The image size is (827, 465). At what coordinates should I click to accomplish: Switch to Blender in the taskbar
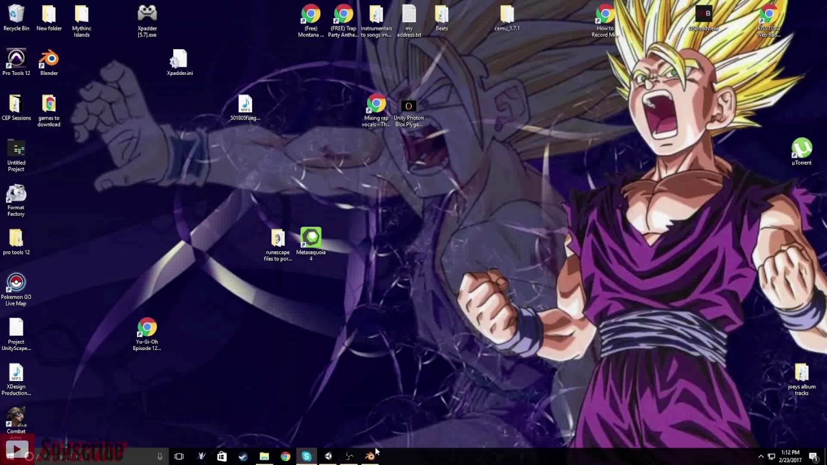[370, 457]
